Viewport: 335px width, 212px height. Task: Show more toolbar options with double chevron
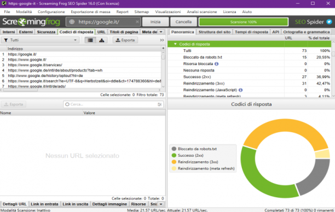[x=162, y=40]
